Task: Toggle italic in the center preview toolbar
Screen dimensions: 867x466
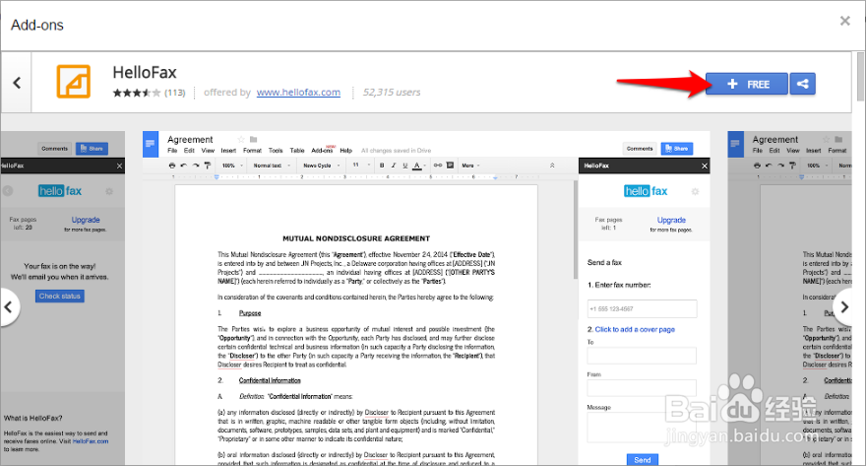Action: click(x=393, y=166)
